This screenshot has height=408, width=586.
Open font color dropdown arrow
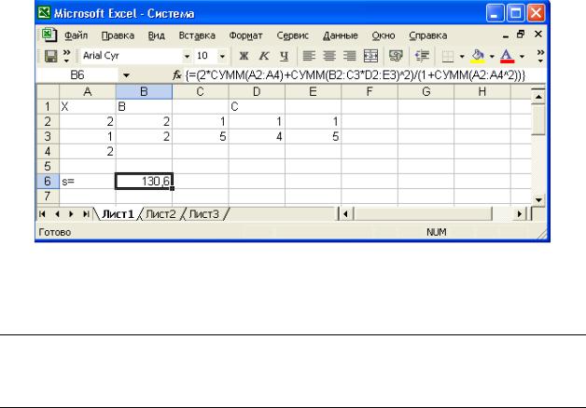[x=522, y=57]
